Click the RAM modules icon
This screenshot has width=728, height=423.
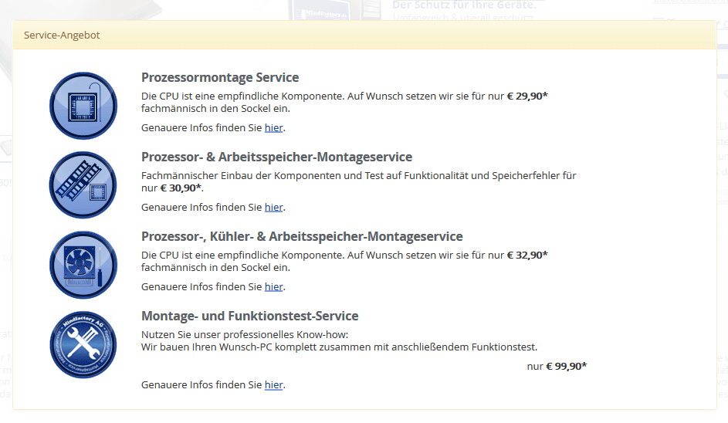(x=83, y=185)
